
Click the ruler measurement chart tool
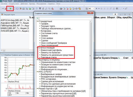111,9
